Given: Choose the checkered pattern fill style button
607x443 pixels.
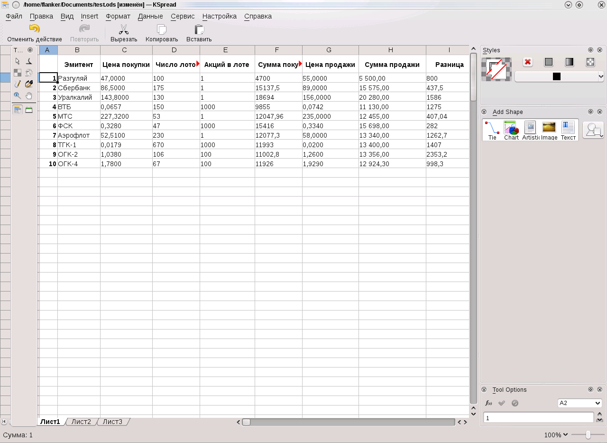Looking at the screenshot, I should tap(590, 62).
